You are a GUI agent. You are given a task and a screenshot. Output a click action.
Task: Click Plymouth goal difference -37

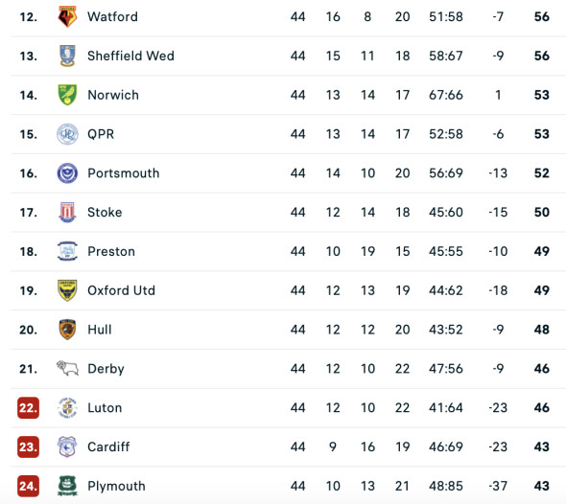pyautogui.click(x=498, y=486)
